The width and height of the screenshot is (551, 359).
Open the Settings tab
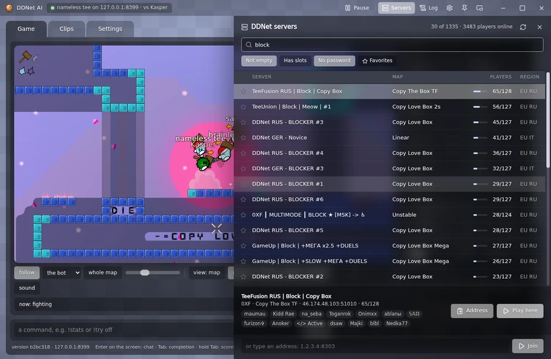(x=110, y=29)
